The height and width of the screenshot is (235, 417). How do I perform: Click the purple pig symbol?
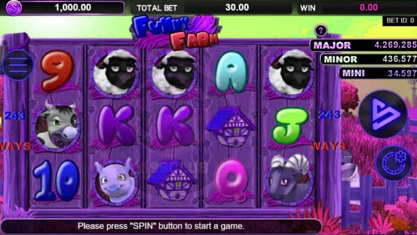(x=115, y=180)
